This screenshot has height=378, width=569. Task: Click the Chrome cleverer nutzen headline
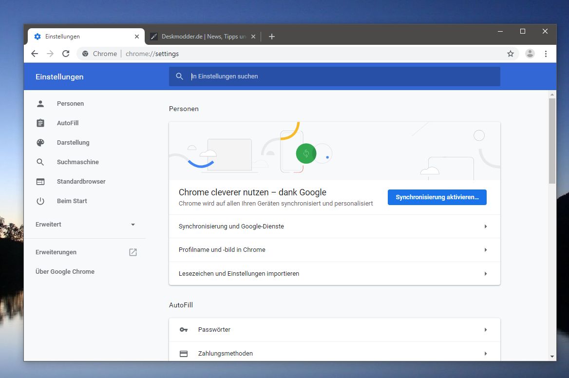[252, 192]
